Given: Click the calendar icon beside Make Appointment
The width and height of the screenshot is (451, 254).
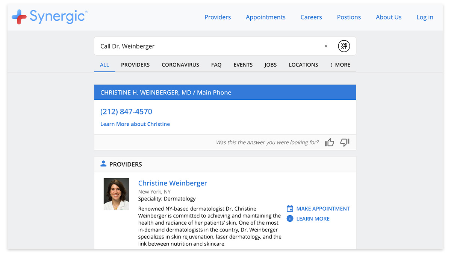Looking at the screenshot, I should (x=290, y=208).
